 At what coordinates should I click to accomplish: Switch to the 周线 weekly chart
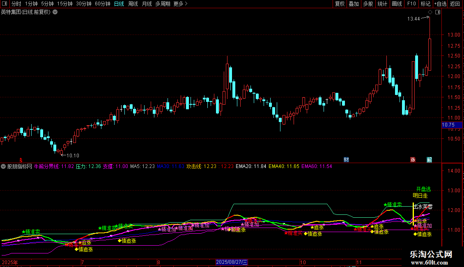[x=133, y=4]
